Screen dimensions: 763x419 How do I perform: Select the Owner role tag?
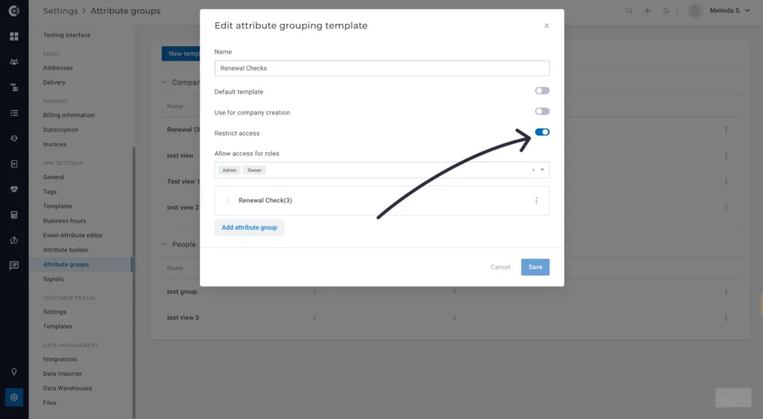pos(255,170)
